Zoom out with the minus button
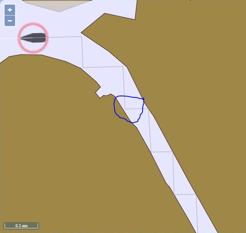246x233 pixels. (10, 21)
